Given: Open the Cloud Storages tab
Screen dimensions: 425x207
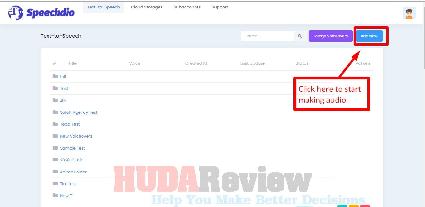Looking at the screenshot, I should (147, 7).
